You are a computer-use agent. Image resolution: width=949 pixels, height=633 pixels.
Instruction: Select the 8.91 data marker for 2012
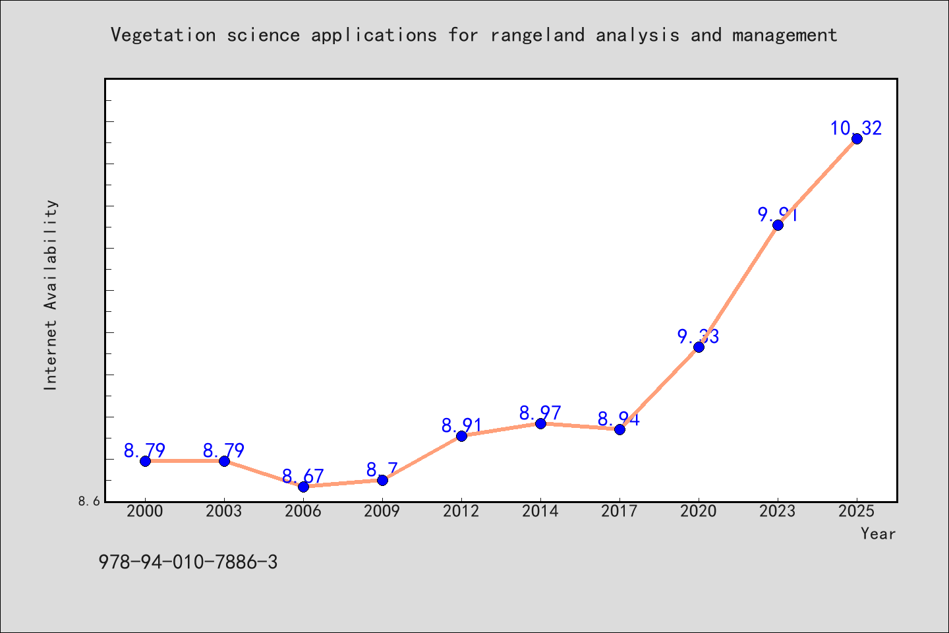point(461,436)
